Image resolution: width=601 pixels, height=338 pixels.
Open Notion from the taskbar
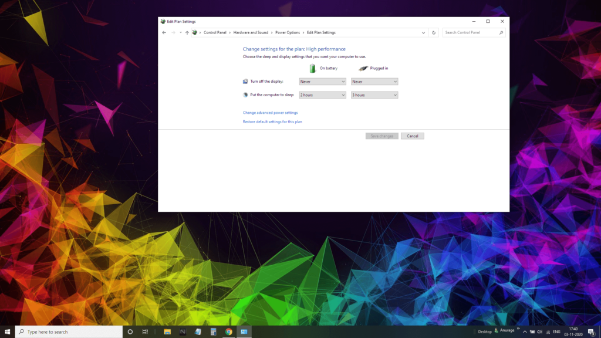tap(183, 332)
